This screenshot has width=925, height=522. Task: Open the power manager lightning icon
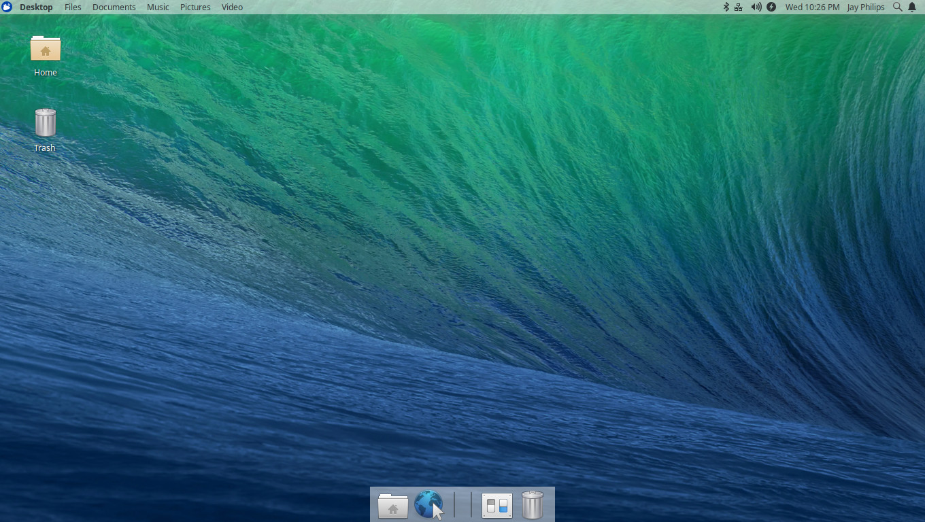coord(771,7)
